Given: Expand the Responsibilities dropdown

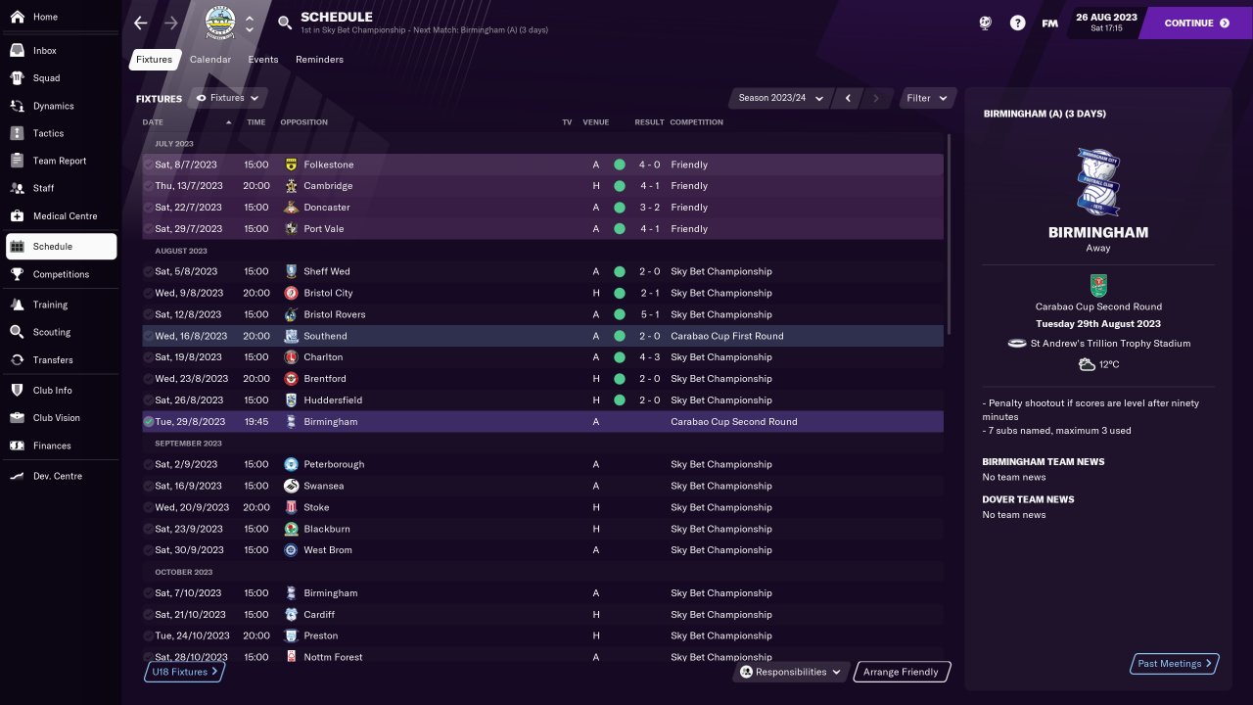Looking at the screenshot, I should coord(791,672).
